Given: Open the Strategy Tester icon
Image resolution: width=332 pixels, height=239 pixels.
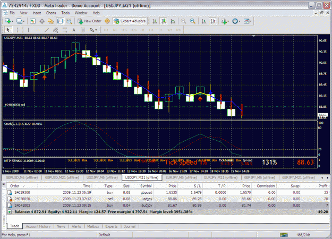Looking at the screenshot, I should pyautogui.click(x=69, y=21).
